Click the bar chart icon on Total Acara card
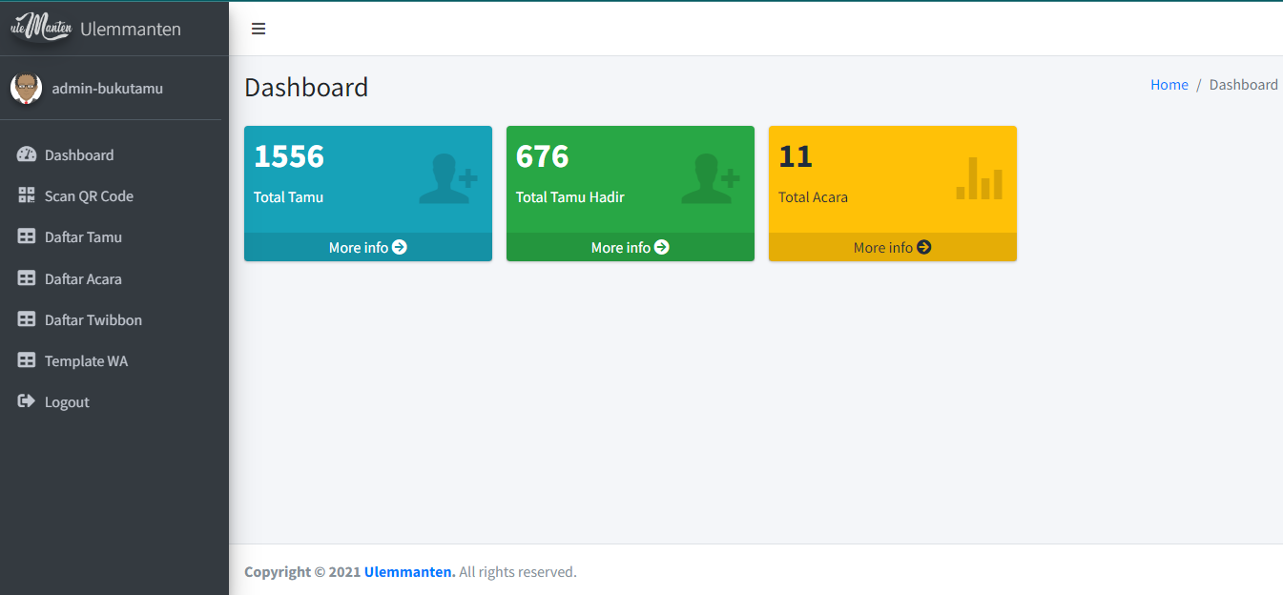 (980, 178)
